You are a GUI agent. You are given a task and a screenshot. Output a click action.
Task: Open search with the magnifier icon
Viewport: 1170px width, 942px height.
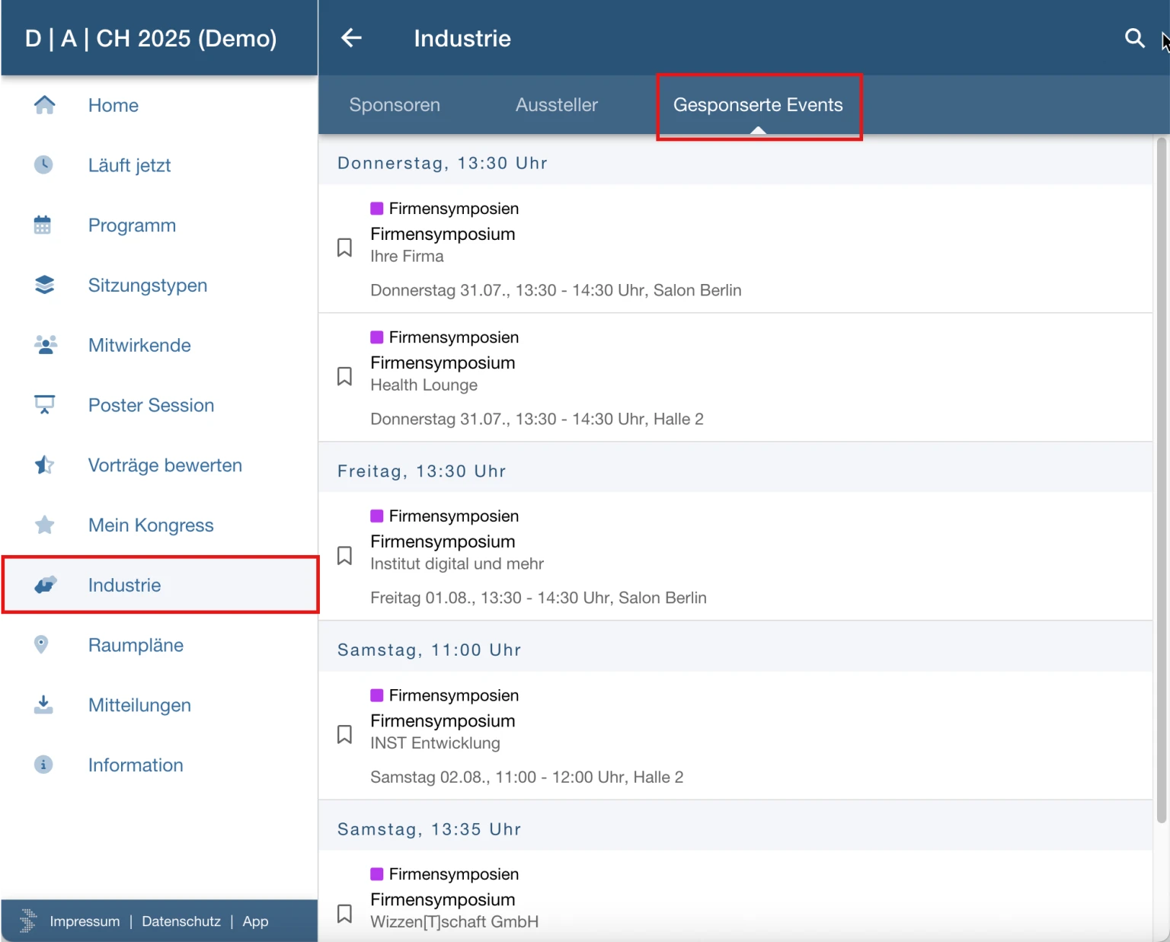pyautogui.click(x=1134, y=38)
